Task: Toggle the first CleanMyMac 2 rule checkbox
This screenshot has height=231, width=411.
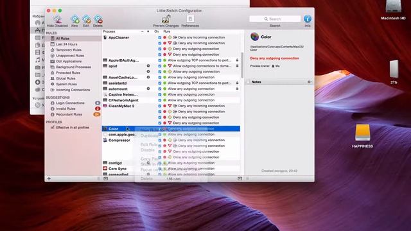Action: 160,106
